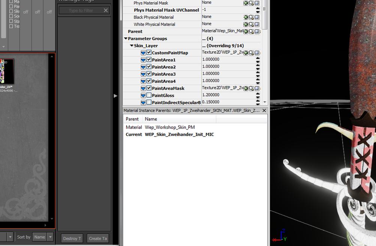
Task: Click blue arrow icon beside PaintAreaMask
Action: coord(143,88)
